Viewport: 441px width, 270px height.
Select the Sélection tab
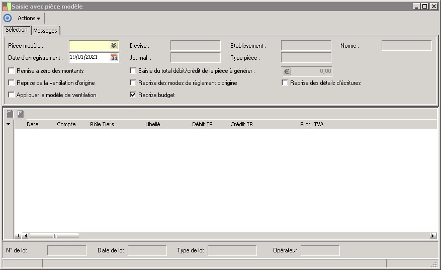[x=17, y=30]
